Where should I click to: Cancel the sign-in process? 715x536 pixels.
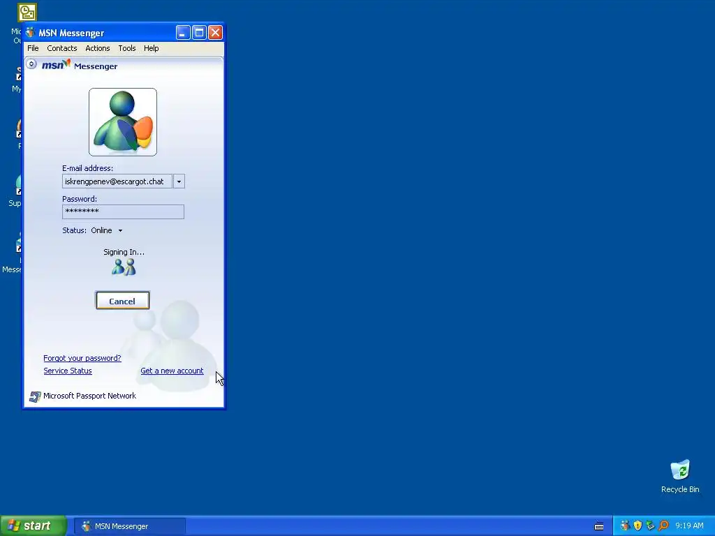[123, 301]
